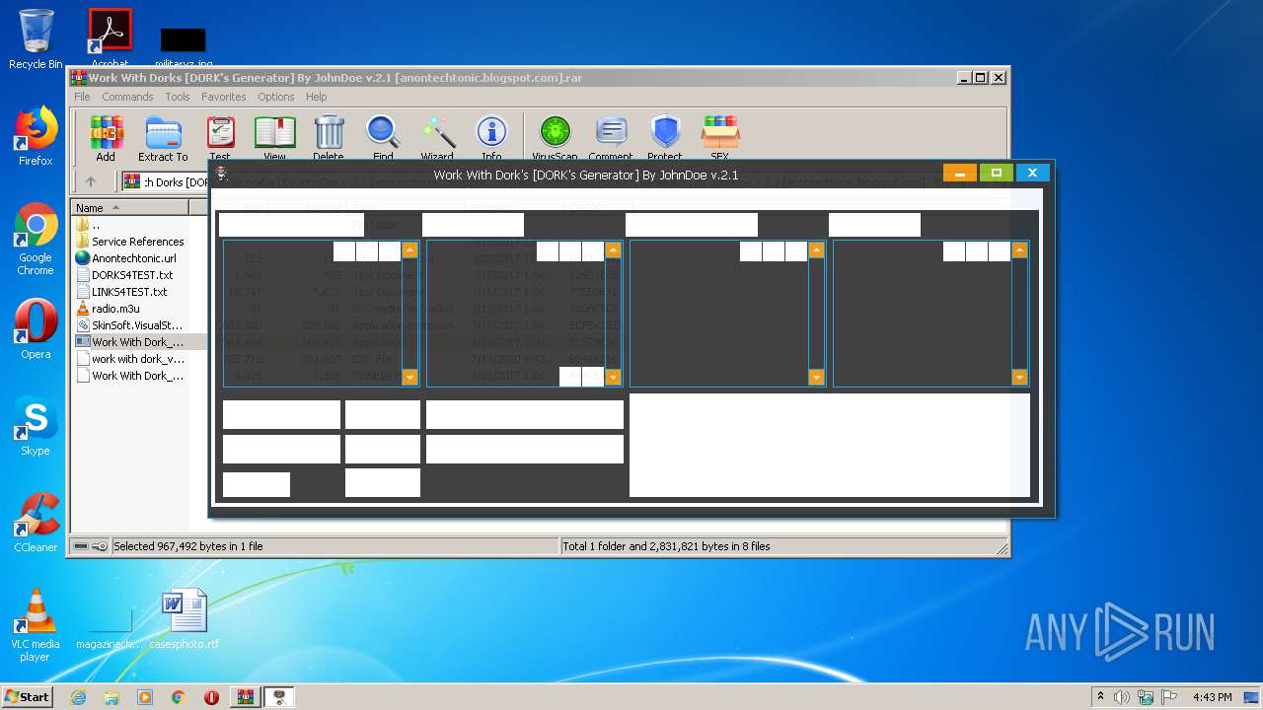Image resolution: width=1263 pixels, height=710 pixels.
Task: Click the Protect shield icon
Action: 665,137
